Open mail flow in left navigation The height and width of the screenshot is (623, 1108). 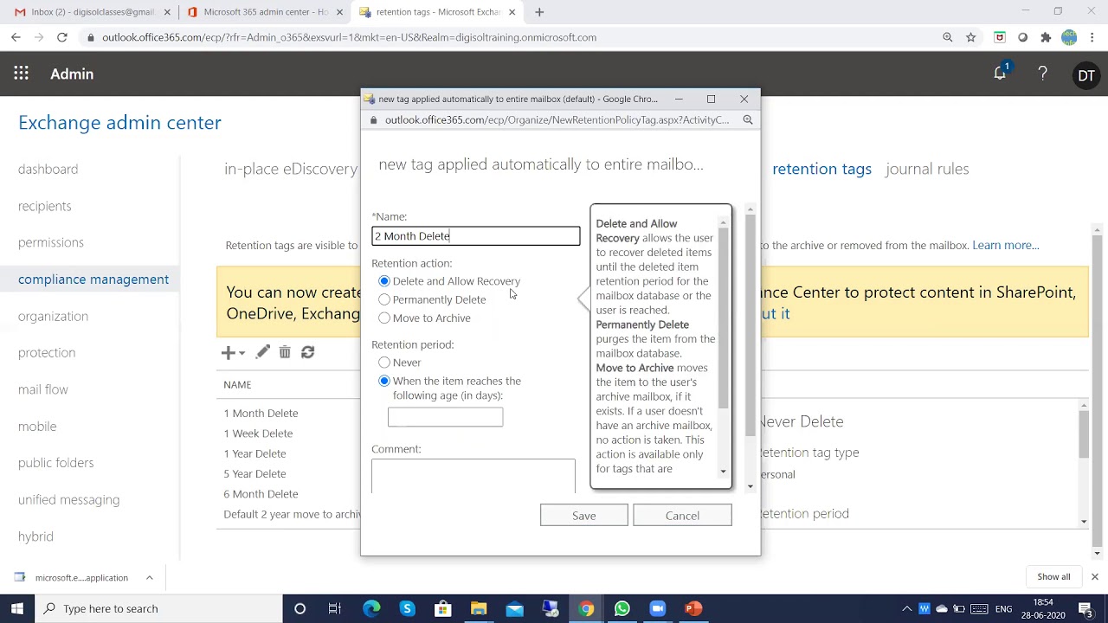coord(43,389)
